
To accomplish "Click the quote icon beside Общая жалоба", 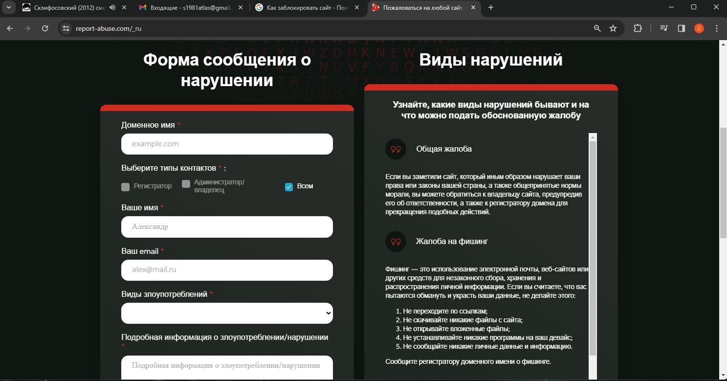I will pos(396,149).
